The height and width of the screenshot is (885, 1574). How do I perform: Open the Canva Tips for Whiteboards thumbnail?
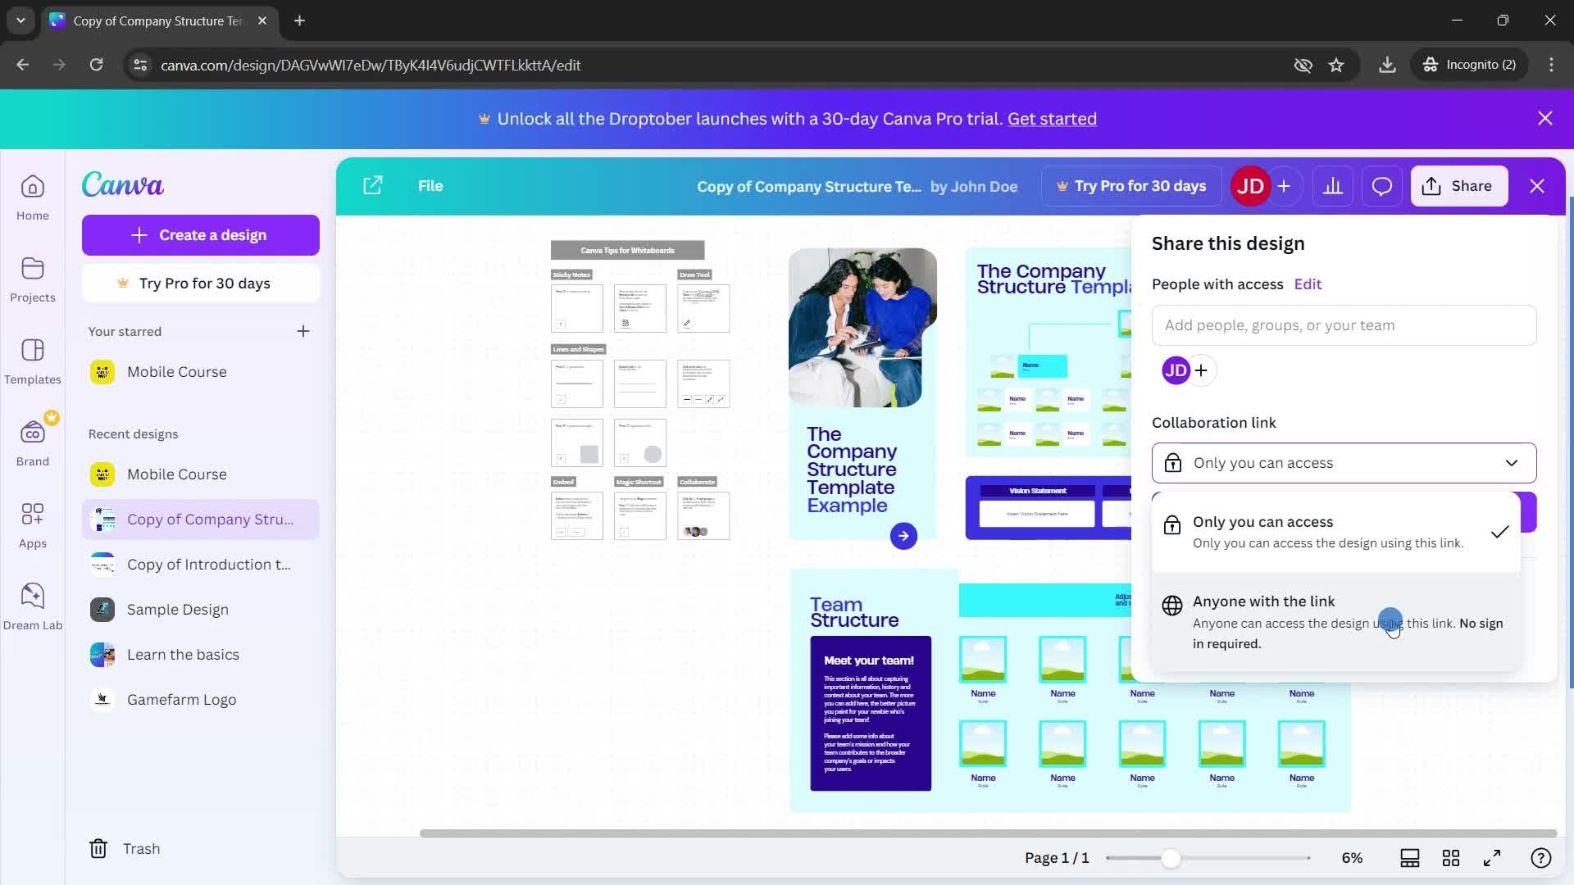(627, 251)
